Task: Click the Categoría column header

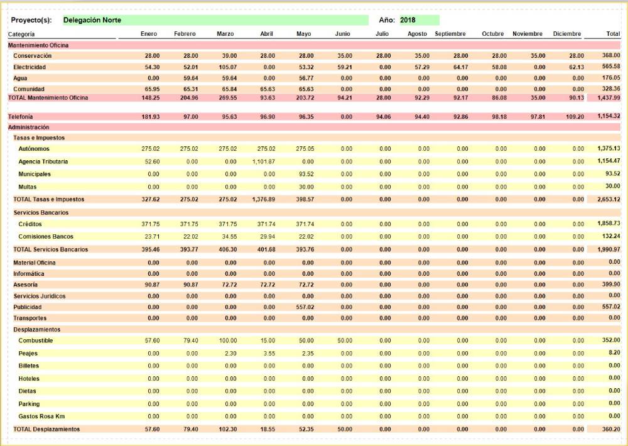Action: [22, 34]
